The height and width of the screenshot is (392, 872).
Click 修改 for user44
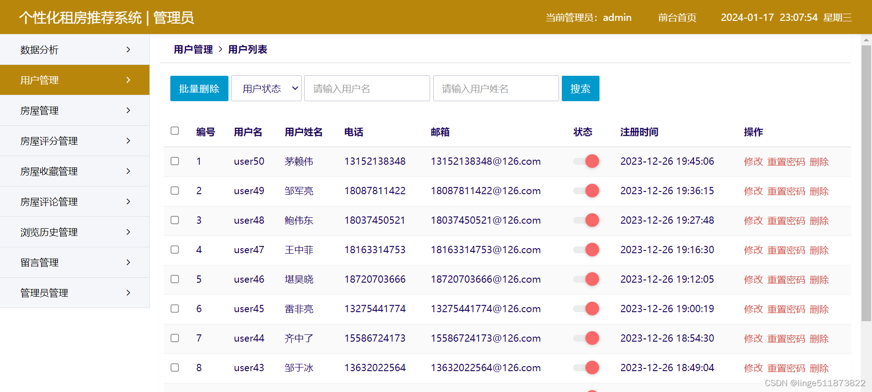[753, 338]
